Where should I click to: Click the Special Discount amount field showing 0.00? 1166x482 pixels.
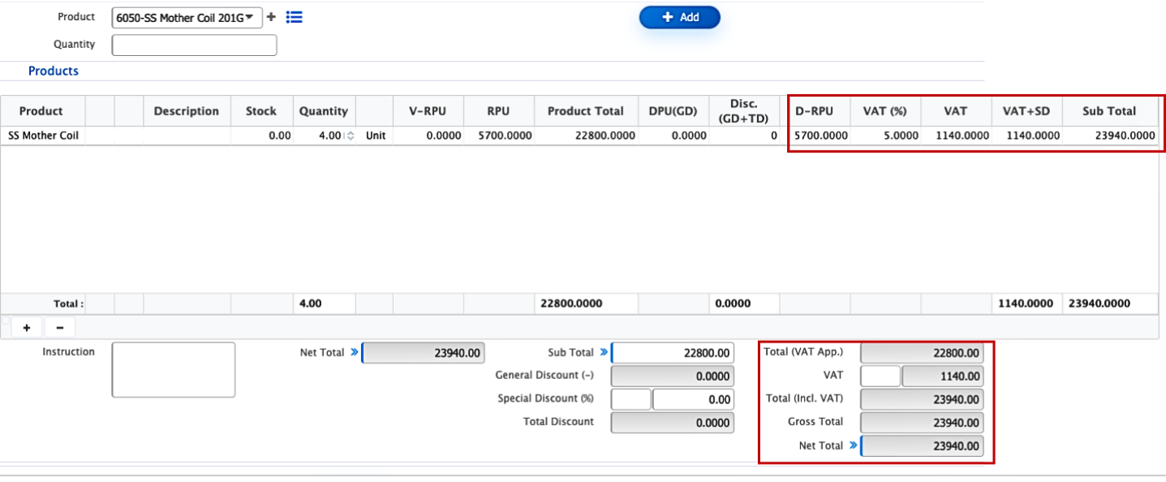(693, 399)
